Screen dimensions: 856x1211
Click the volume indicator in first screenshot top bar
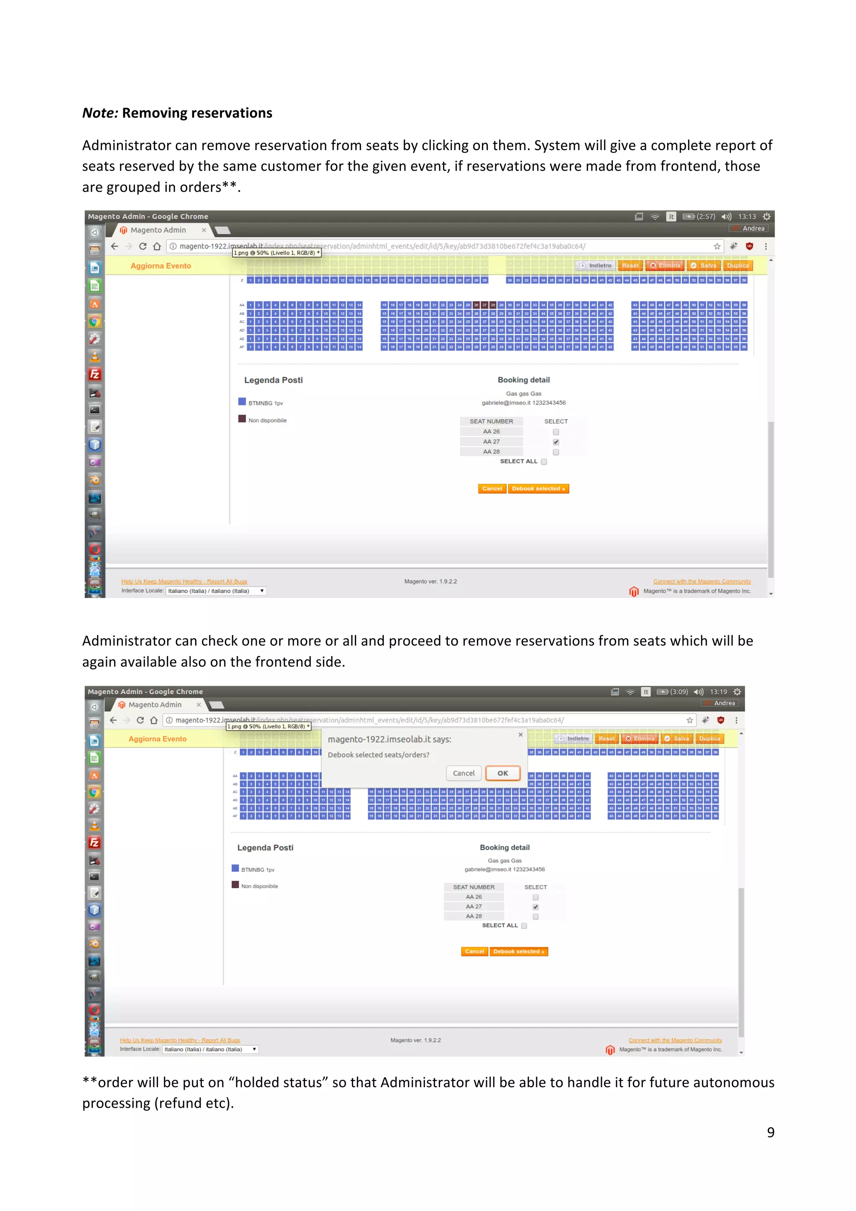[726, 217]
